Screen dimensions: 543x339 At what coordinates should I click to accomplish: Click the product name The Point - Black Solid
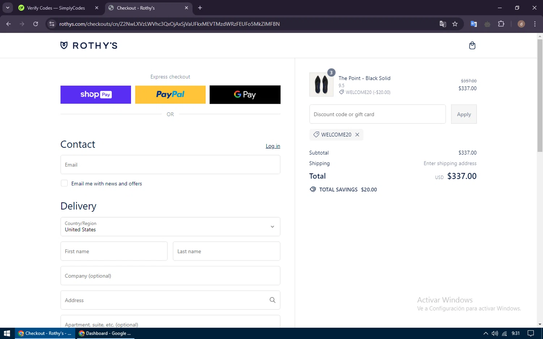(x=365, y=78)
